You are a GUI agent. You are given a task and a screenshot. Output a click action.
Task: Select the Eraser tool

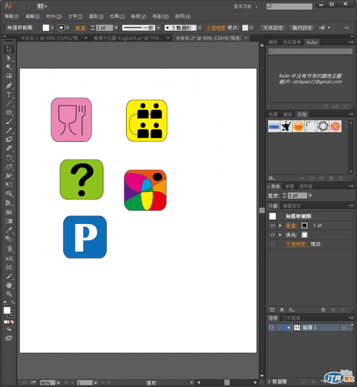(9, 148)
